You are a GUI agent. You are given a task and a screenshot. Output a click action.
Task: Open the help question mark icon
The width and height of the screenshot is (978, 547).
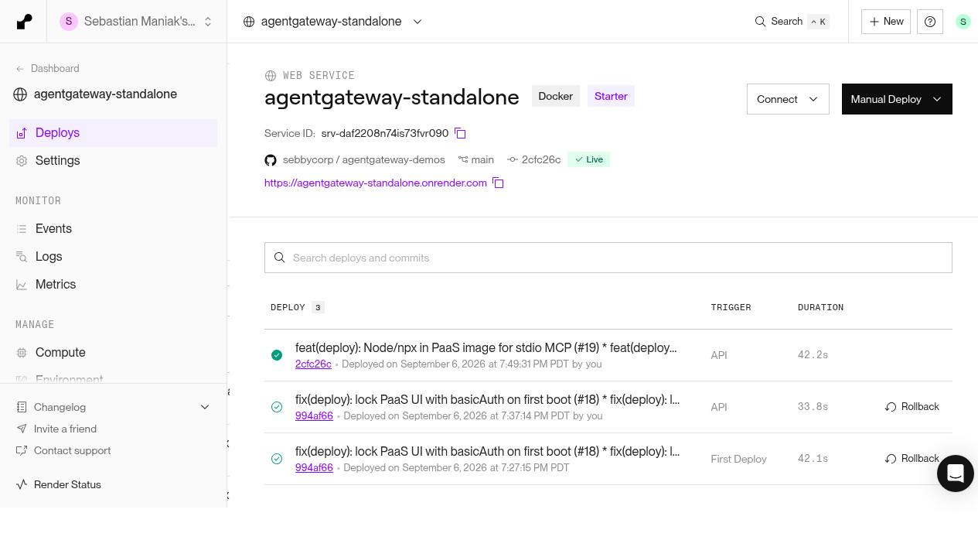coord(930,22)
